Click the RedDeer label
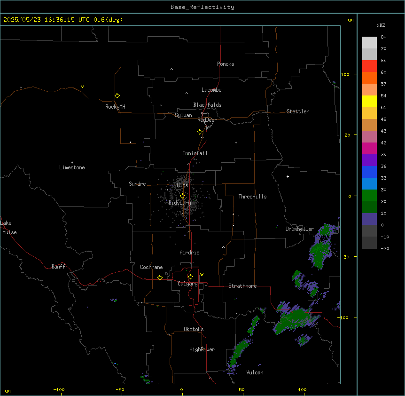The height and width of the screenshot is (396, 405). 207,120
